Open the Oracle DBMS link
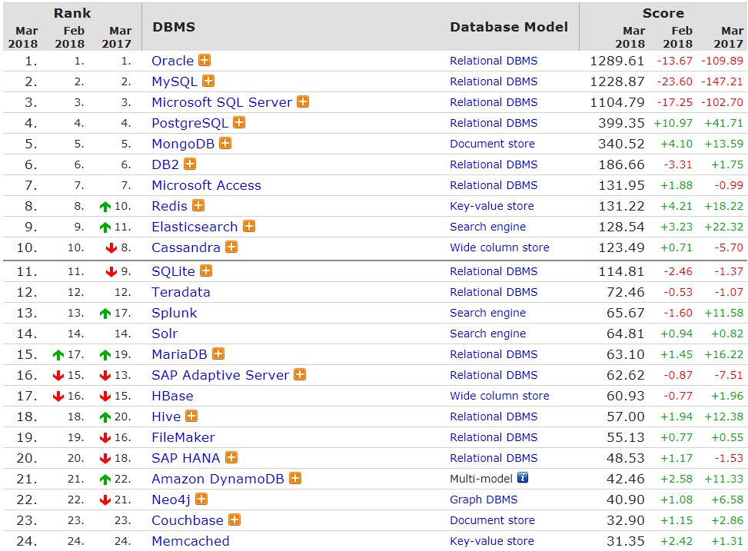 click(173, 61)
